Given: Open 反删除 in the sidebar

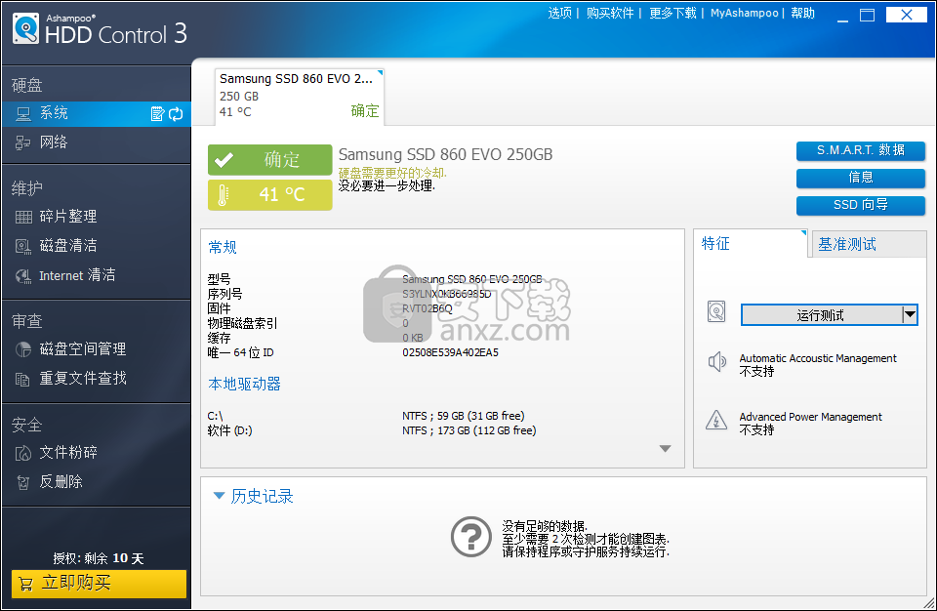Looking at the screenshot, I should click(97, 482).
